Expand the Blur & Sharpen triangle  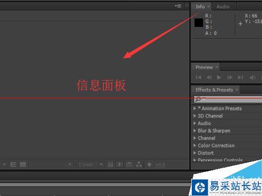[x=195, y=130]
